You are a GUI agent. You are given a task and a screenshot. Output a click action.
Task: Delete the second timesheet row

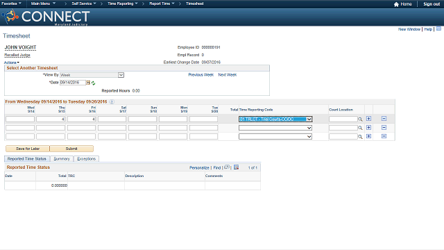click(384, 128)
